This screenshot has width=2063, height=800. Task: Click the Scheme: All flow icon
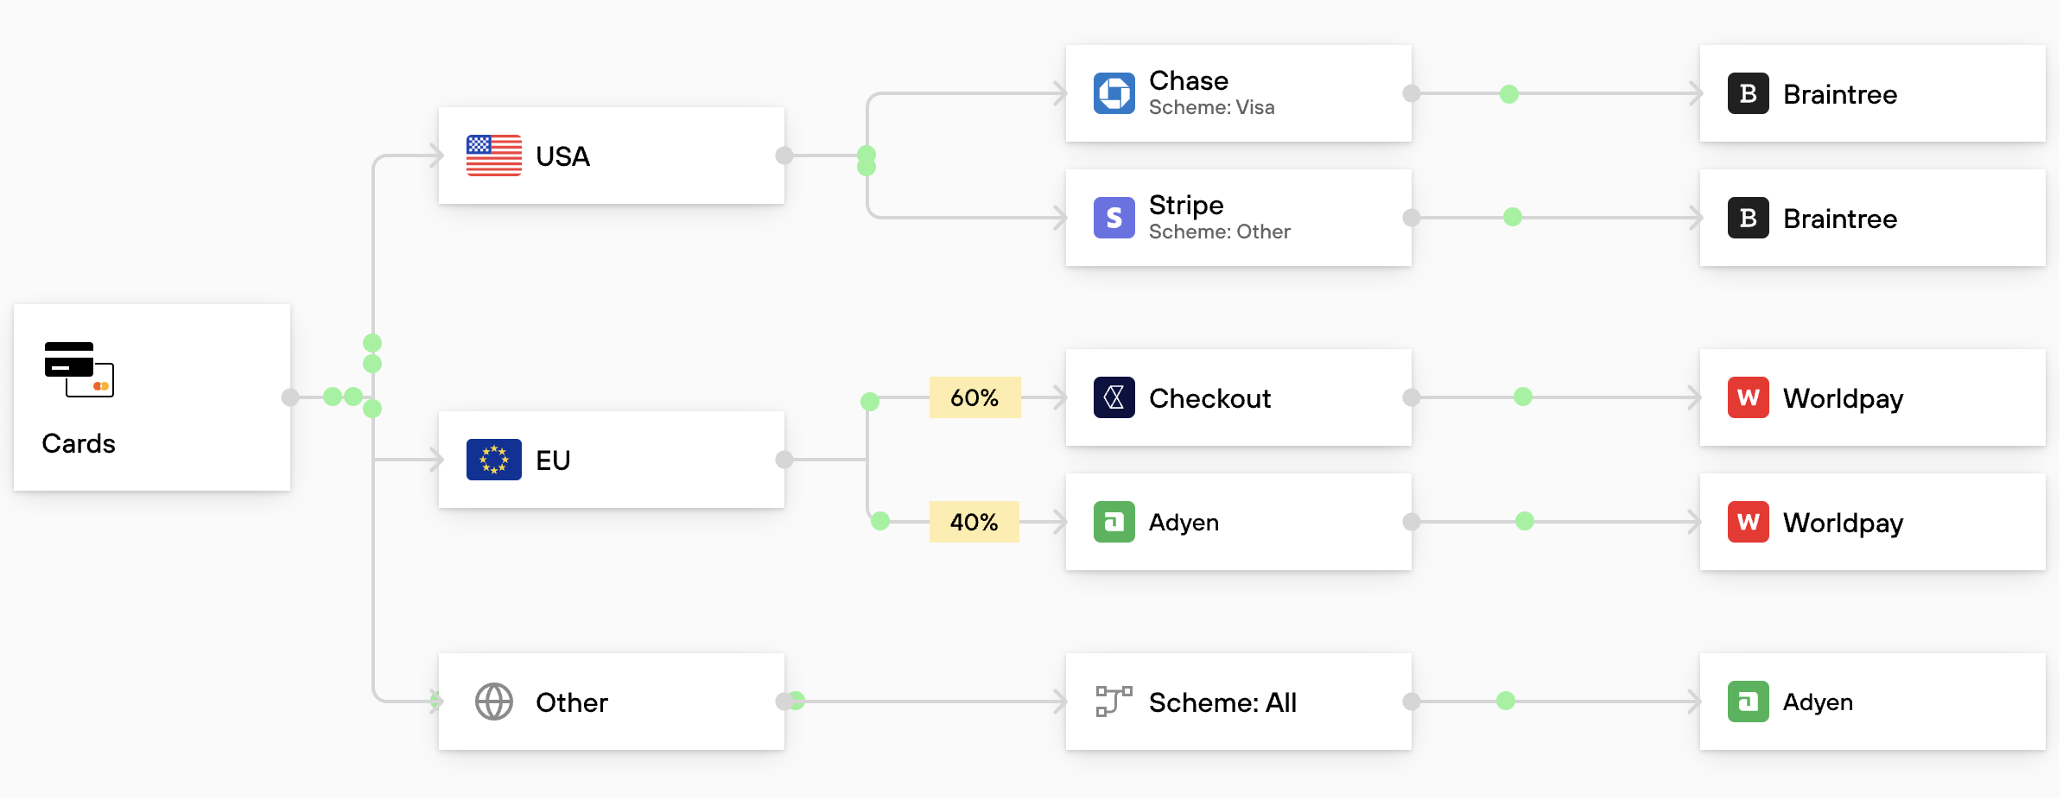pos(1114,702)
